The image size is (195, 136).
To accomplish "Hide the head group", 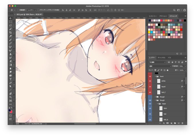I will (150, 104).
